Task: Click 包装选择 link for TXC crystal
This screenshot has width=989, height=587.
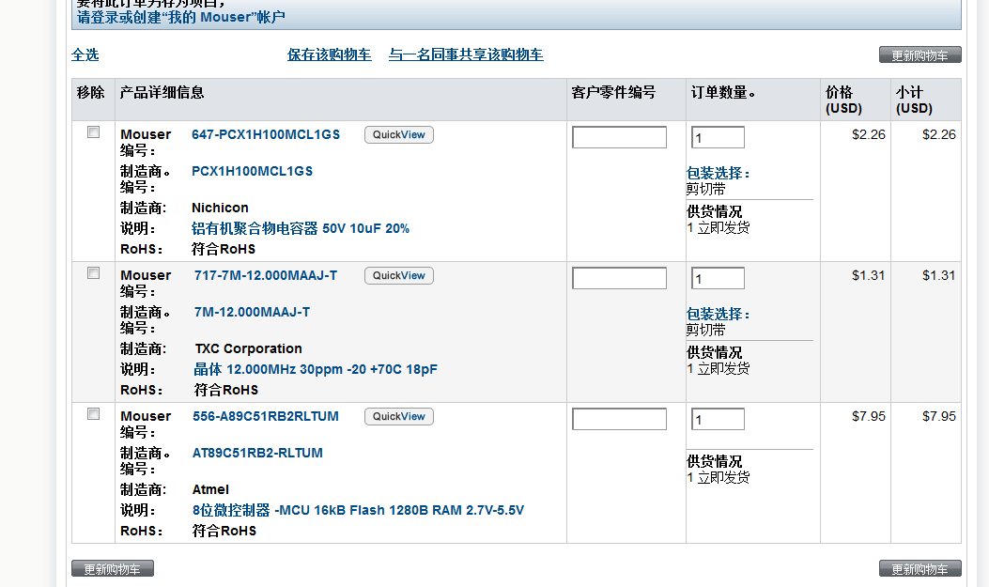Action: (718, 314)
